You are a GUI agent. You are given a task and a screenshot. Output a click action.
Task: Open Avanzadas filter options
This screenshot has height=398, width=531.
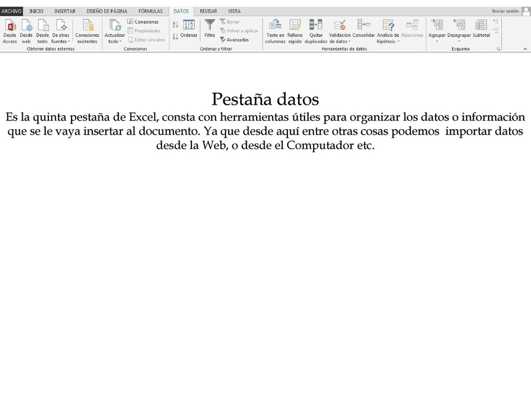(x=234, y=39)
